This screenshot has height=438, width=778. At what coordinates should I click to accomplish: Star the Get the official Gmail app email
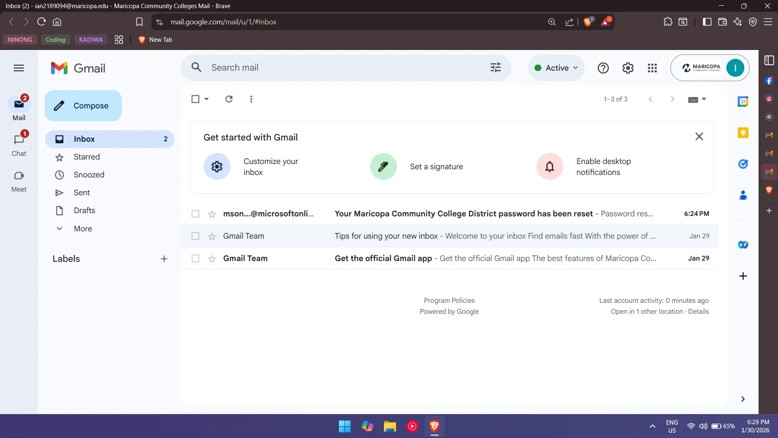pos(212,259)
